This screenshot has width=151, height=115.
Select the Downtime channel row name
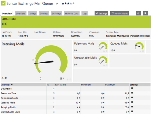[6, 89]
